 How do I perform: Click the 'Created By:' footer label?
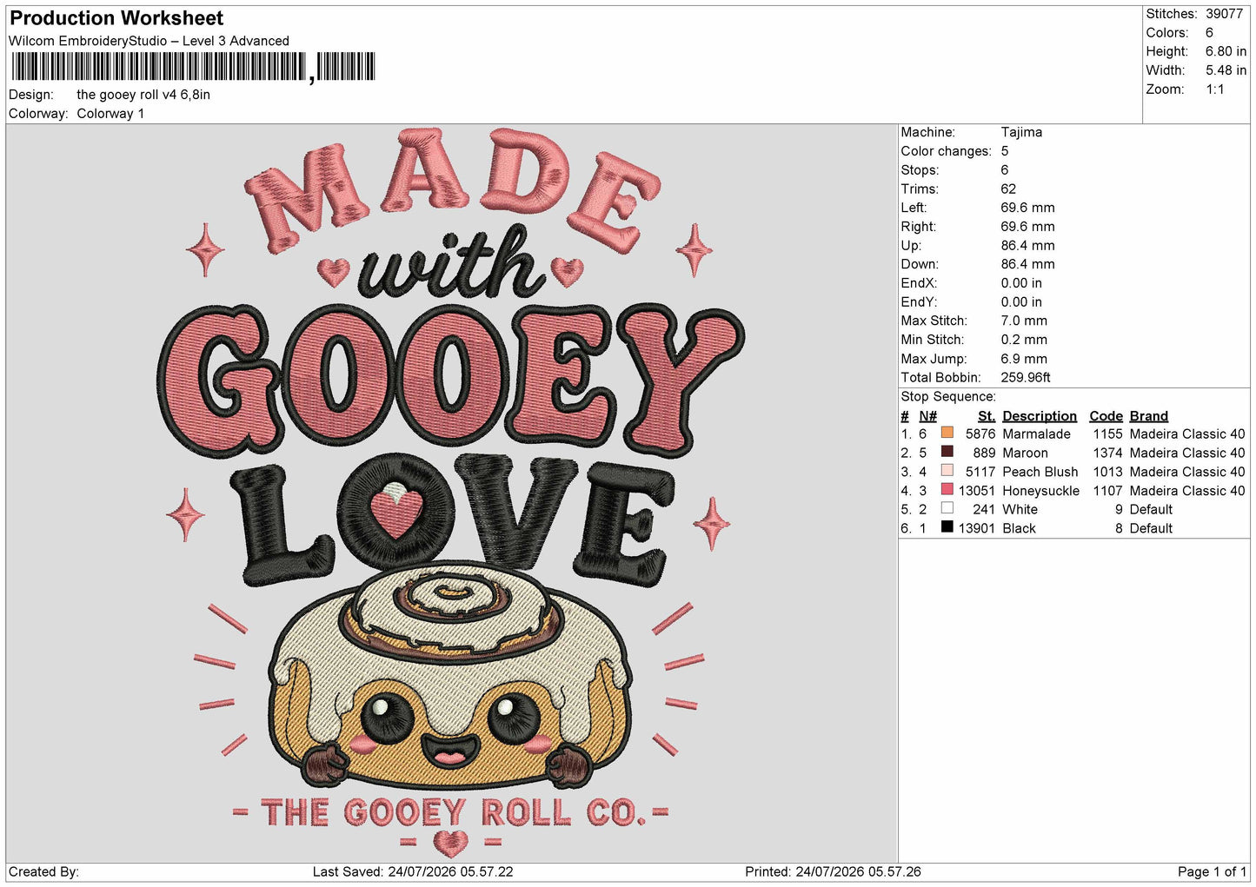click(x=43, y=872)
